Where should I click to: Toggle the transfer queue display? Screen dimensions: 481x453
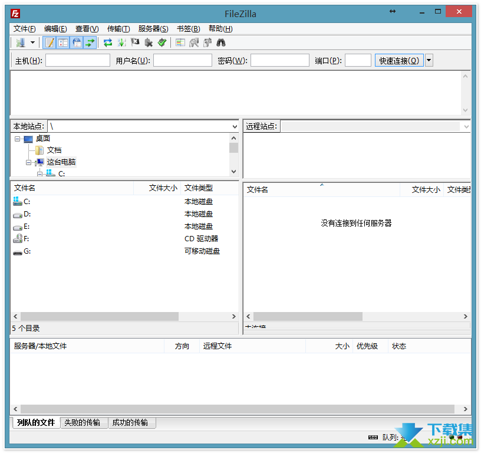click(90, 42)
